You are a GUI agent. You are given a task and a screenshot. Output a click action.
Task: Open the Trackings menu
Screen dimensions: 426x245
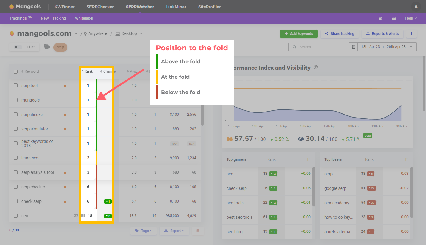[x=18, y=18]
